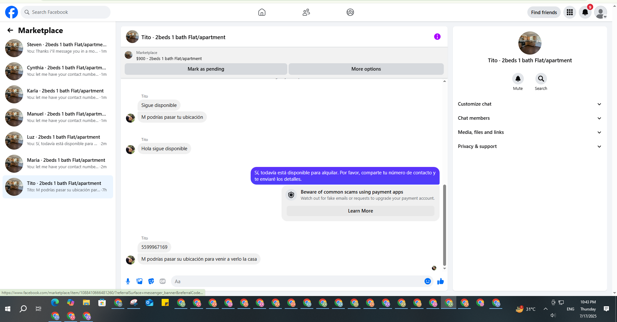Open Steven's apartment conversation
617x322 pixels.
click(58, 48)
